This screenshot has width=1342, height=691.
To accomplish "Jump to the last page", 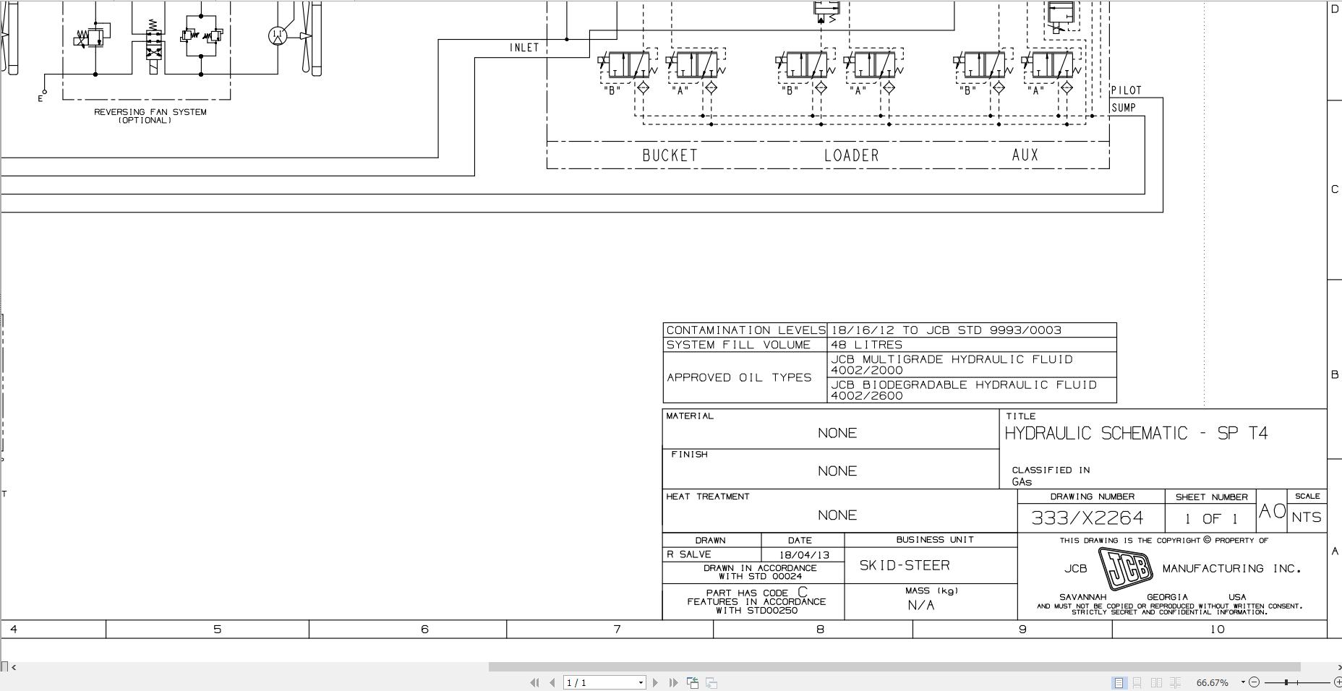I will pyautogui.click(x=673, y=682).
